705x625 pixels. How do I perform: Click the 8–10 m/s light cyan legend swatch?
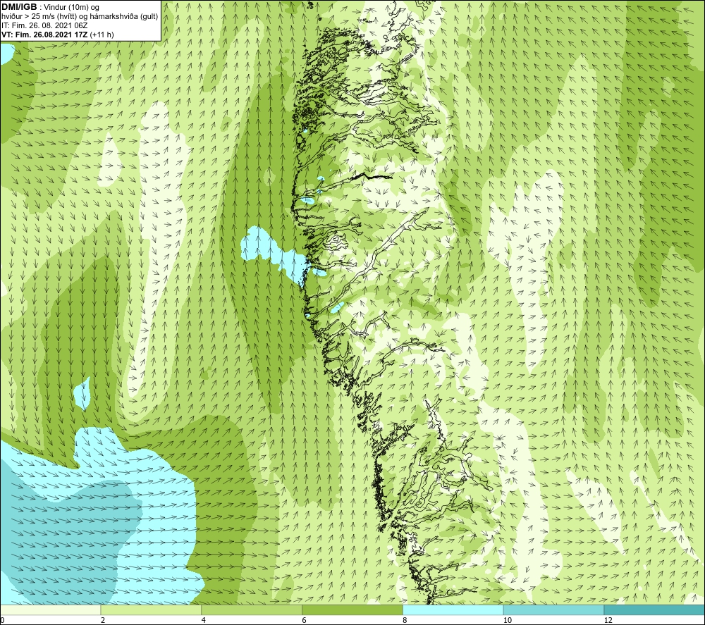[453, 609]
